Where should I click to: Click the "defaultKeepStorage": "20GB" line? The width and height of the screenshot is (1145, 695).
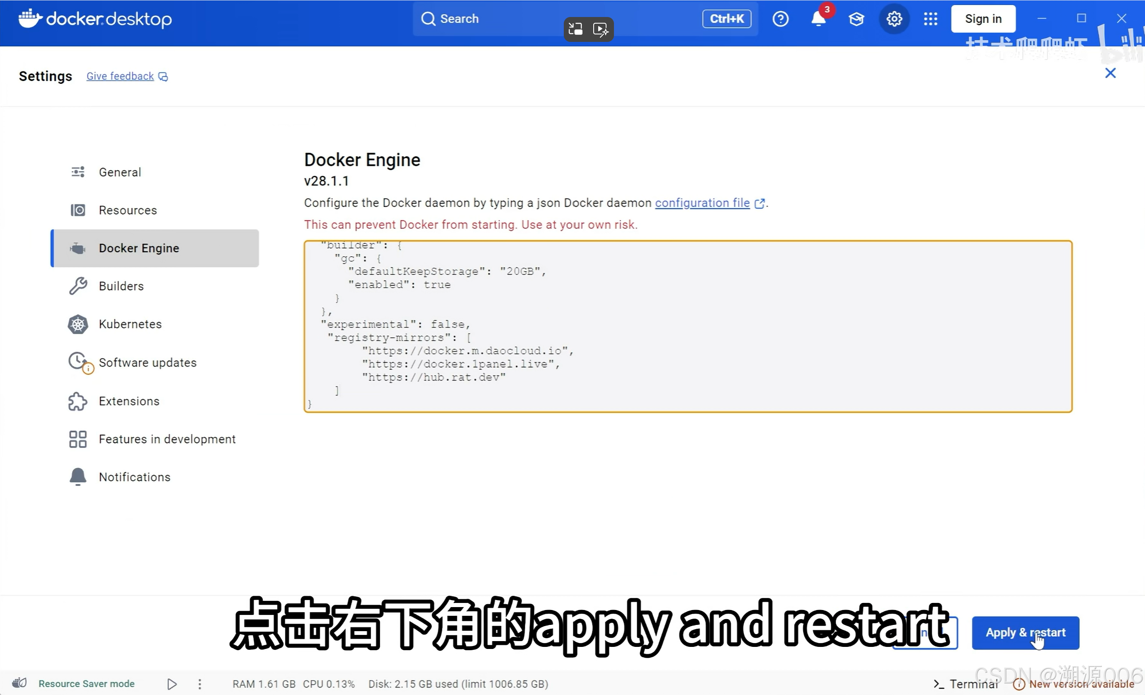tap(447, 272)
